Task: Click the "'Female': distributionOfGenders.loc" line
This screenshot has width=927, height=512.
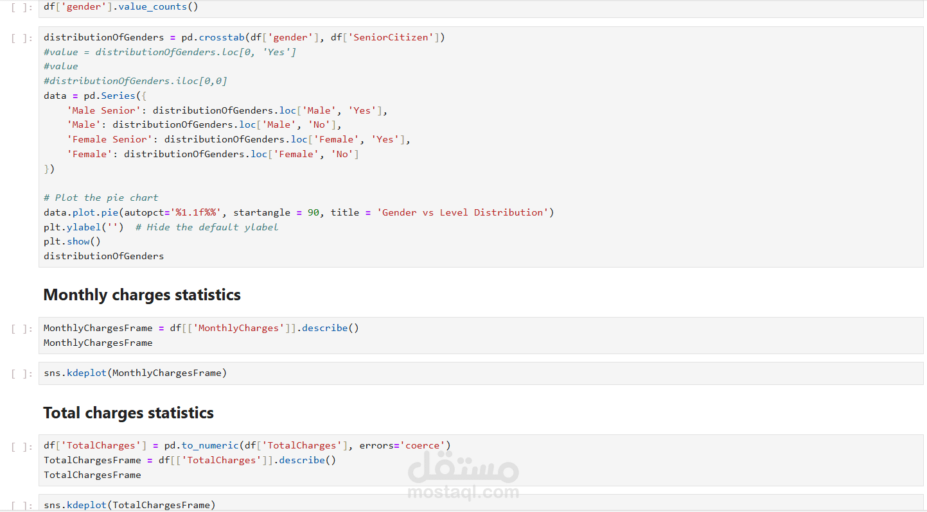Action: click(213, 154)
